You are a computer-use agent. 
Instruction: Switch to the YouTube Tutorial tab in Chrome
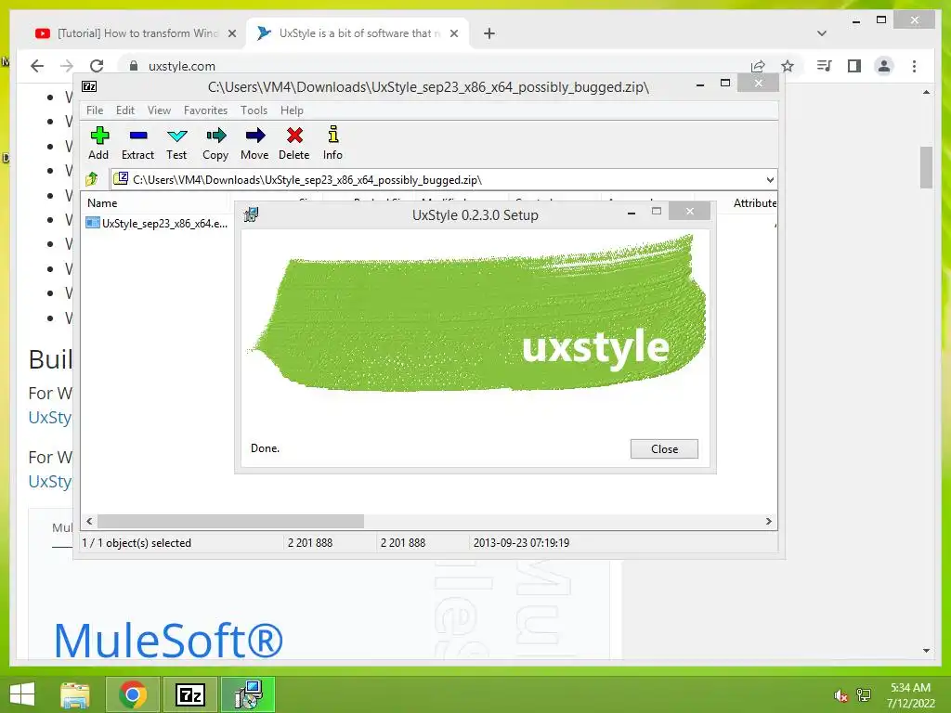click(137, 33)
